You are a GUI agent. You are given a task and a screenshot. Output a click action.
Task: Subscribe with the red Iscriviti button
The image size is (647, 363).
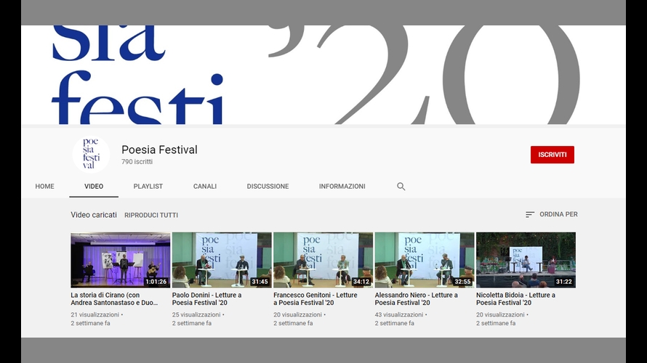click(x=552, y=155)
